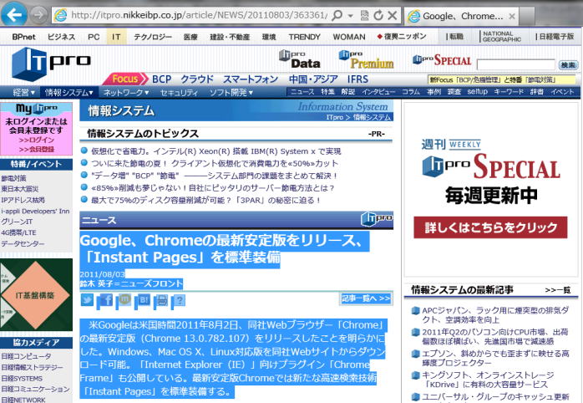583x403 pixels.
Task: Open 節電対策 in the sidebar list
Action: click(13, 178)
